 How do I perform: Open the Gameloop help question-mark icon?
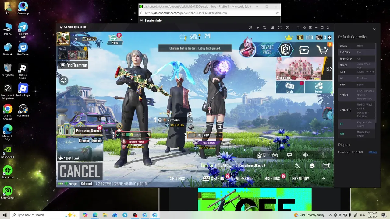tap(250, 27)
